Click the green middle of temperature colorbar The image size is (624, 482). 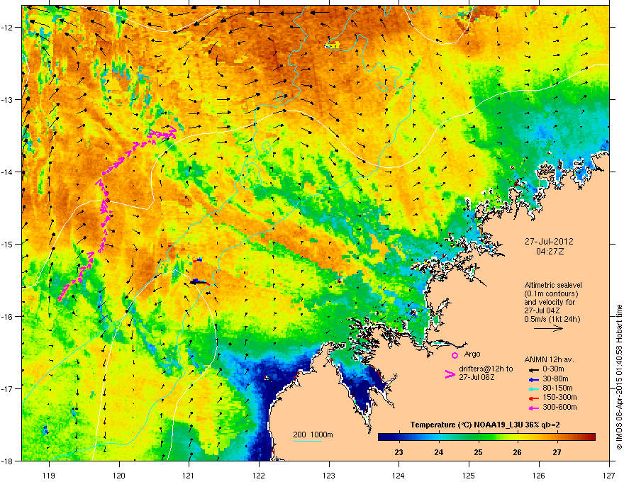tap(486, 437)
